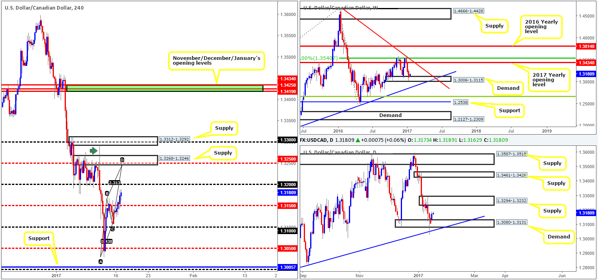This screenshot has height=280, width=598.
Task: Click the 1.34250 price label on the 240 chart
Action: pyautogui.click(x=288, y=85)
